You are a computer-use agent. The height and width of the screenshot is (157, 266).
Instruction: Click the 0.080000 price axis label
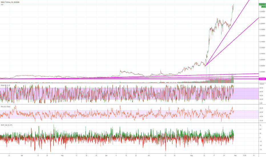pos(262,60)
